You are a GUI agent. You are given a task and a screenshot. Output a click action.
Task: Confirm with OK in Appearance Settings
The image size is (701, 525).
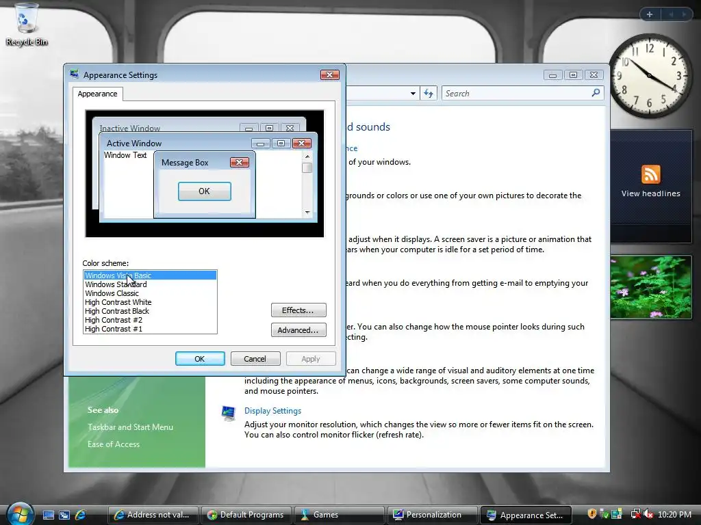200,358
